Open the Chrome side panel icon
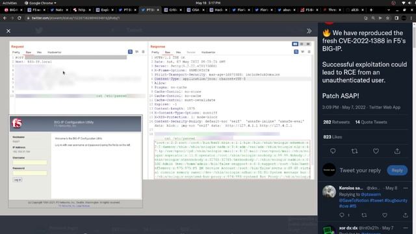This screenshot has width=416, height=234. (396, 18)
